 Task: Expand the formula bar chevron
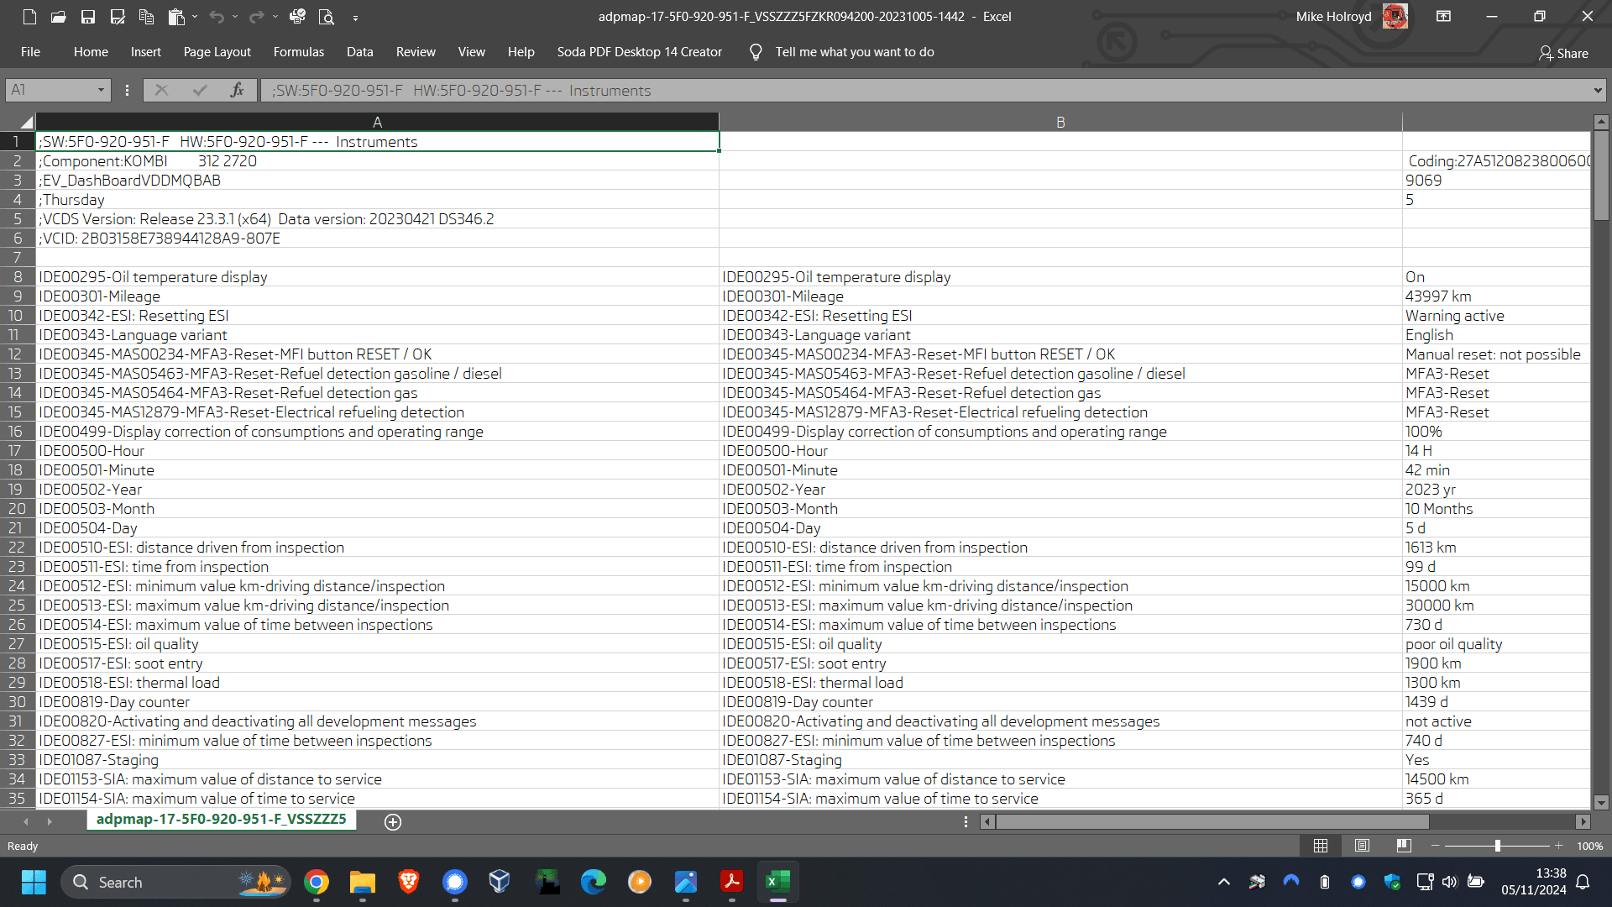pyautogui.click(x=1597, y=90)
